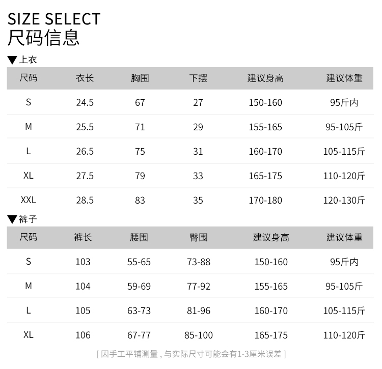Image resolution: width=382 pixels, height=369 pixels.
Task: Click 建议身高 header in top table
Action: point(265,78)
